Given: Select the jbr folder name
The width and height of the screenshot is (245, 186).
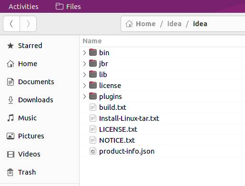Looking at the screenshot, I should [103, 64].
